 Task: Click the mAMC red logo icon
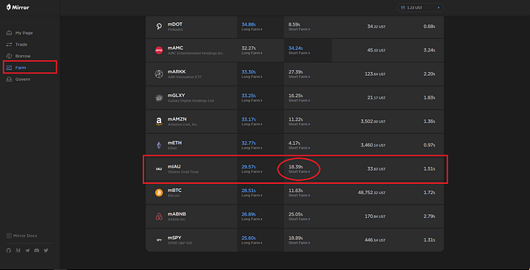point(158,50)
